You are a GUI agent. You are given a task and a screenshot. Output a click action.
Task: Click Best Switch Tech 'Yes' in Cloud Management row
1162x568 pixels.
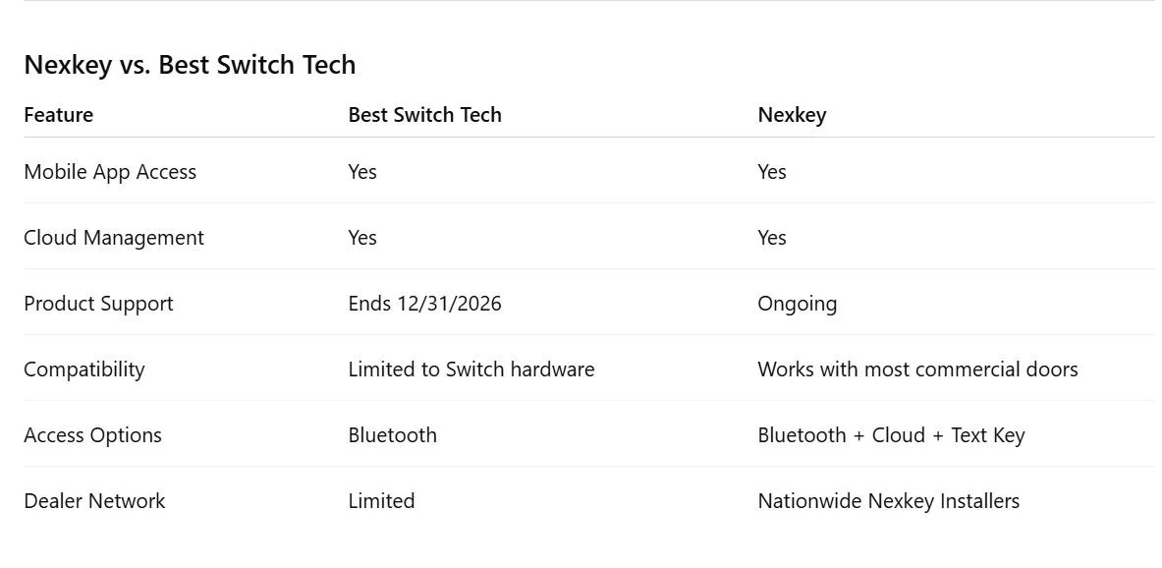[362, 238]
